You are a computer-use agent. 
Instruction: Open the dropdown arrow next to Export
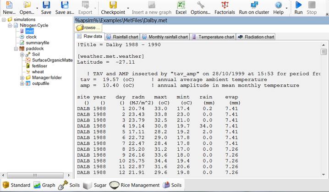[x=95, y=8]
